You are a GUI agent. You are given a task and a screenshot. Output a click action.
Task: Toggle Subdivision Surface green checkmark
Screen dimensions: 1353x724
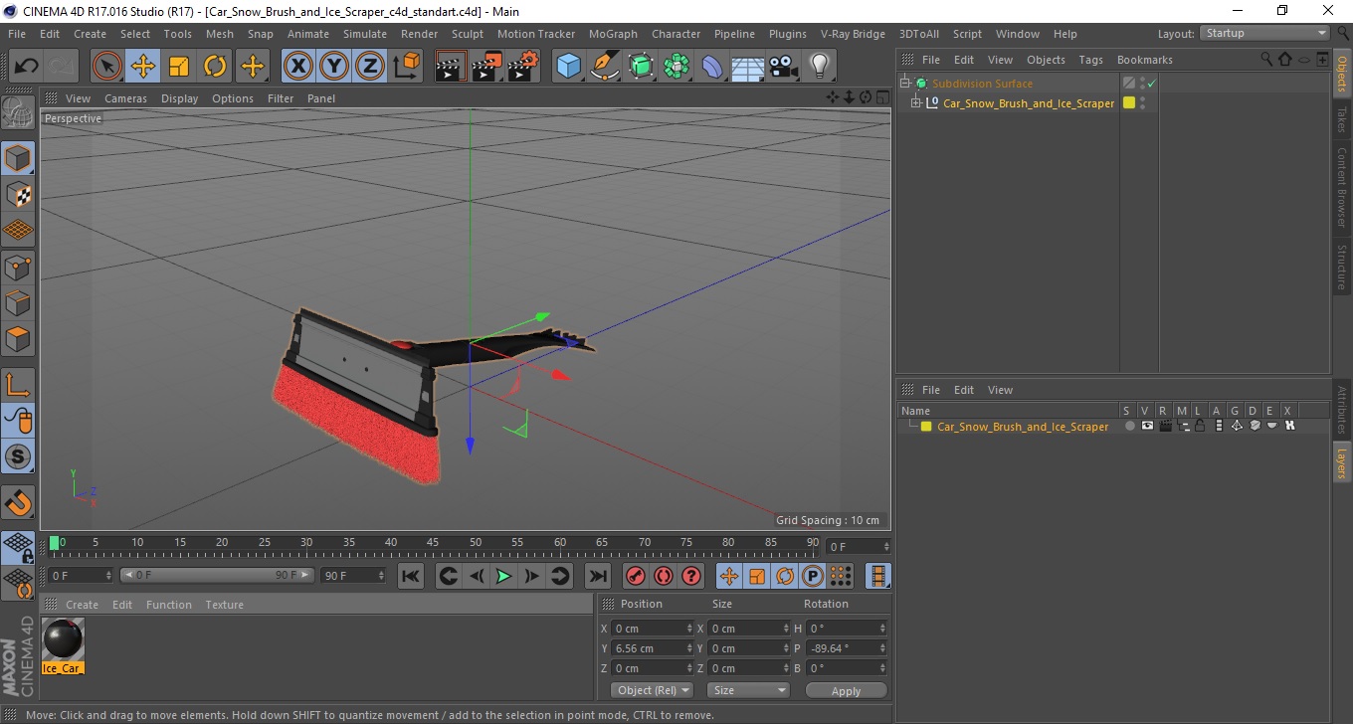(x=1152, y=84)
